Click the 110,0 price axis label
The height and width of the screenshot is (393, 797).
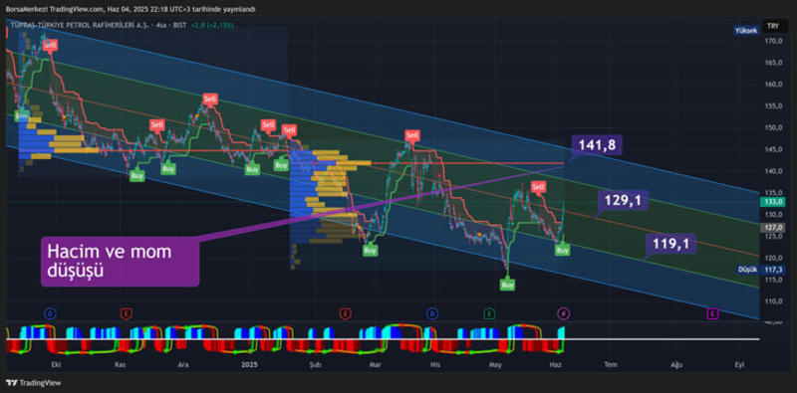(x=775, y=301)
